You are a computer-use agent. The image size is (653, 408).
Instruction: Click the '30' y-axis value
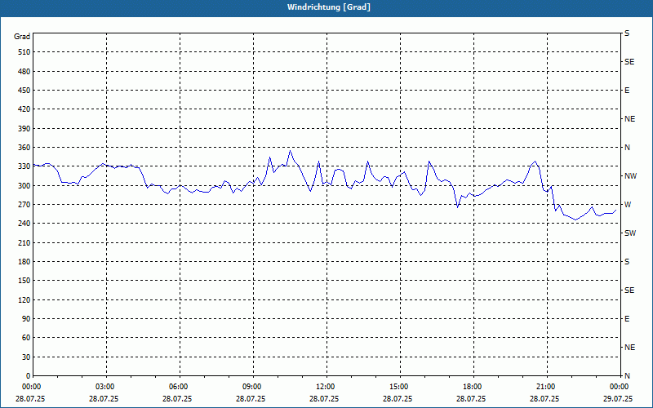tap(26, 357)
